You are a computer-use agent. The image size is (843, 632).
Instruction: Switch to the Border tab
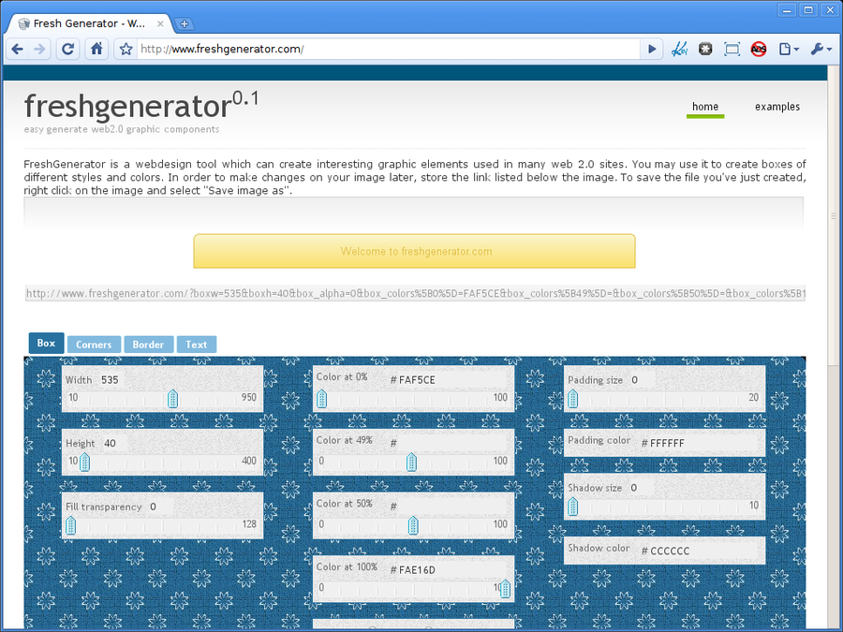point(148,345)
